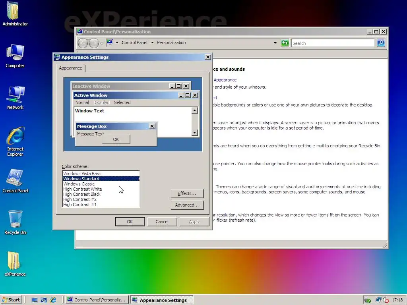407x305 pixels.
Task: Select High Contrast Black color scheme
Action: pos(101,194)
